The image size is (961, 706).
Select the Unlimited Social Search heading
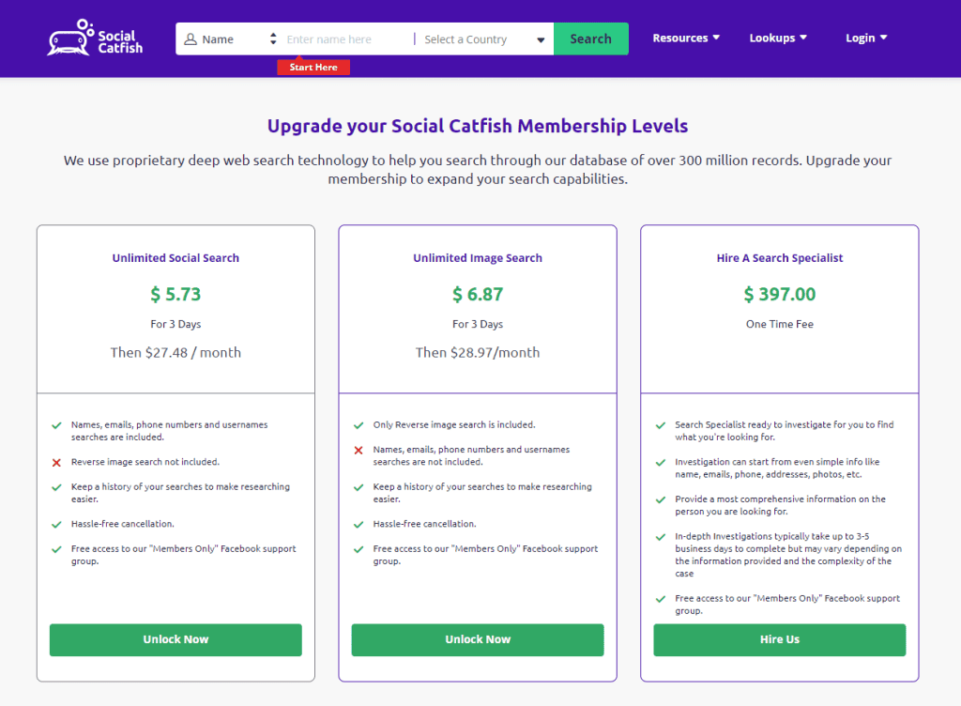coord(175,258)
